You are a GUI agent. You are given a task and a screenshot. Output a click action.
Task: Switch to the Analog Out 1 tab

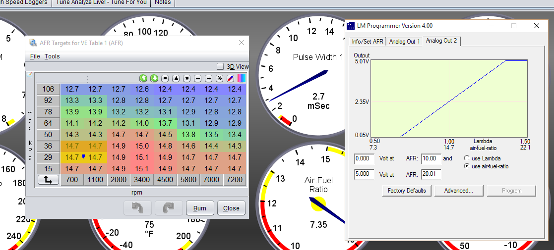(405, 41)
